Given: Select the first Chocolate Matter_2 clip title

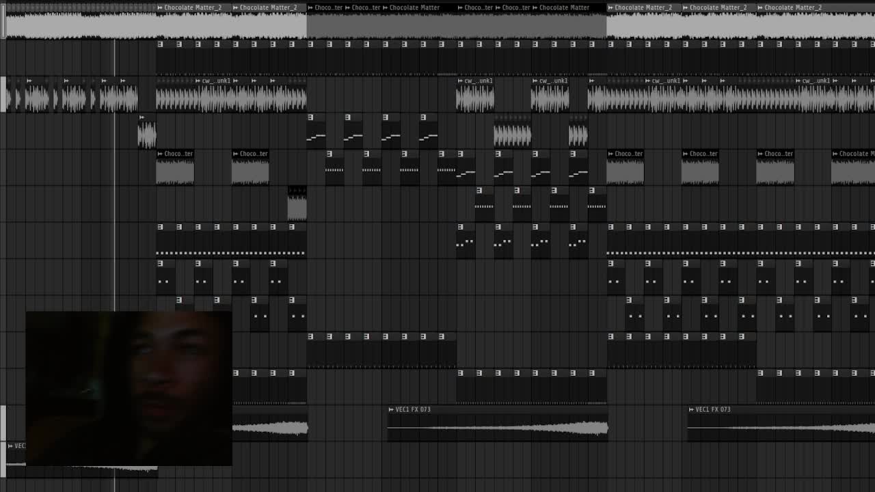Looking at the screenshot, I should (193, 8).
